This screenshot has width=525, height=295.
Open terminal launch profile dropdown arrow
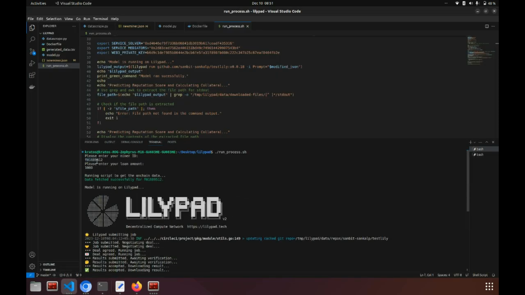point(475,142)
